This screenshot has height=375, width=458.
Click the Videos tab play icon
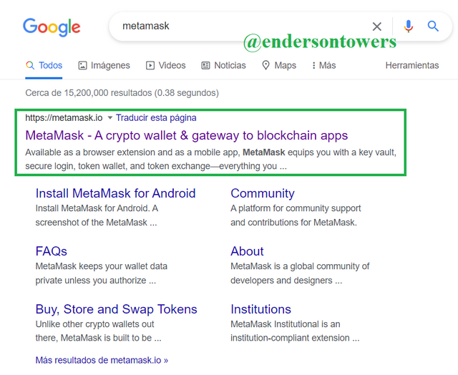[x=150, y=65]
